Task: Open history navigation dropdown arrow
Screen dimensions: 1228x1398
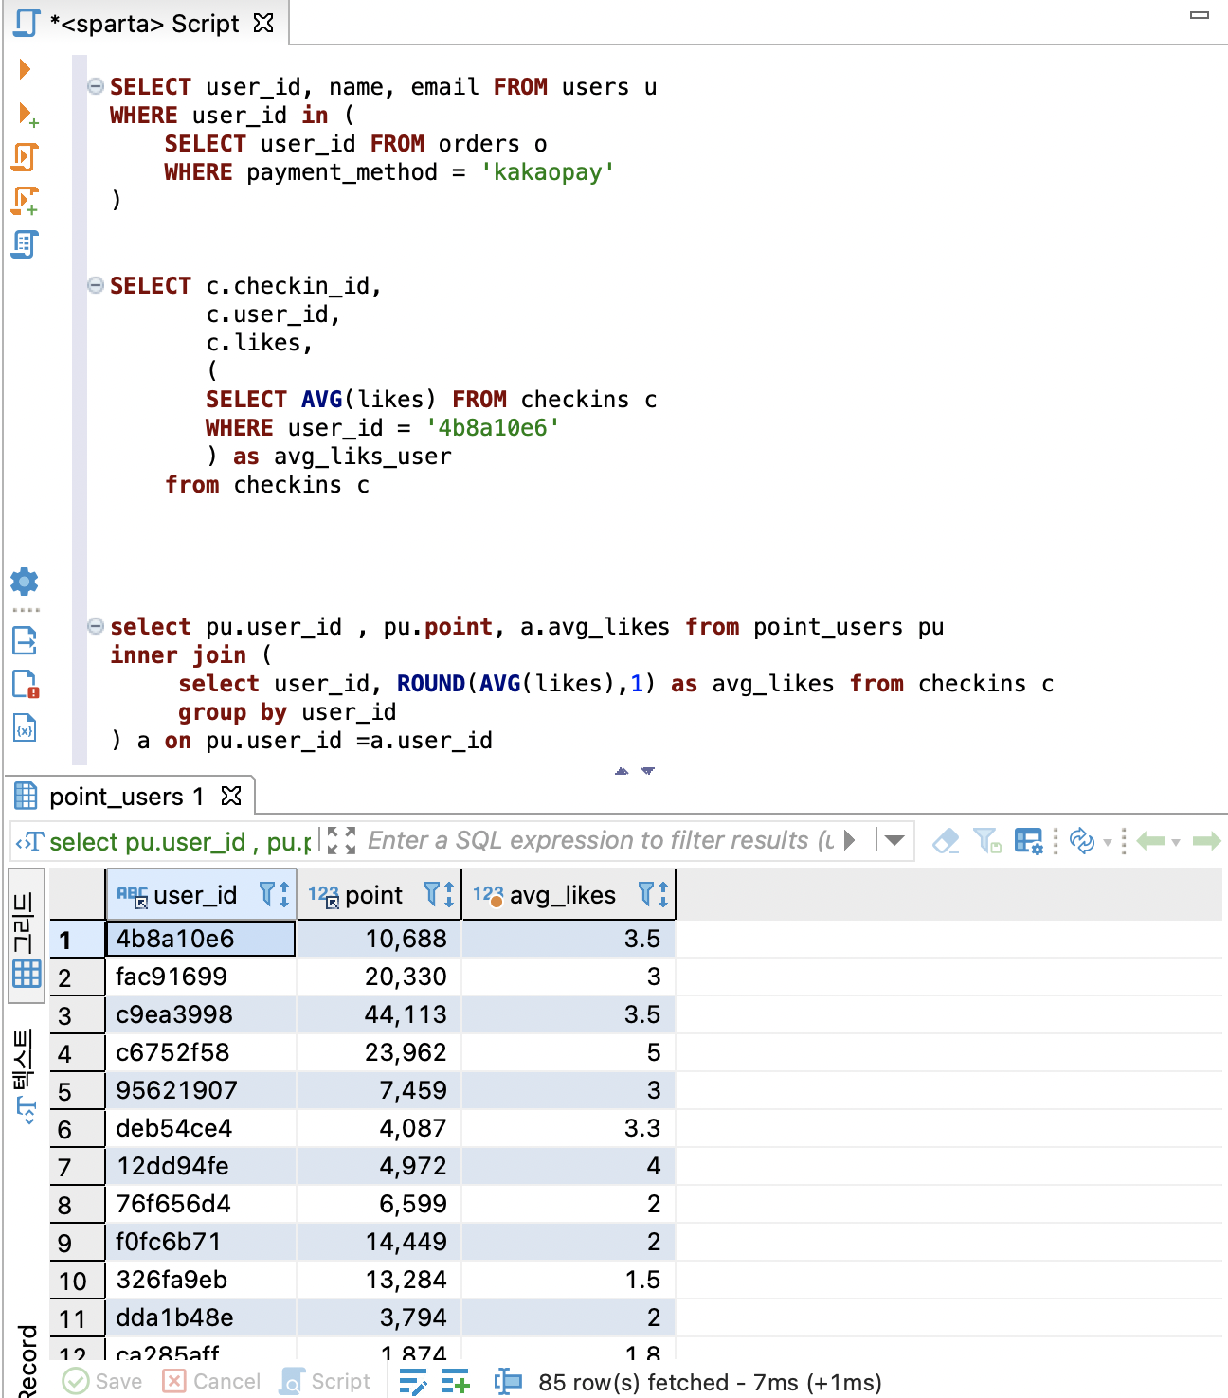Action: (x=1176, y=842)
